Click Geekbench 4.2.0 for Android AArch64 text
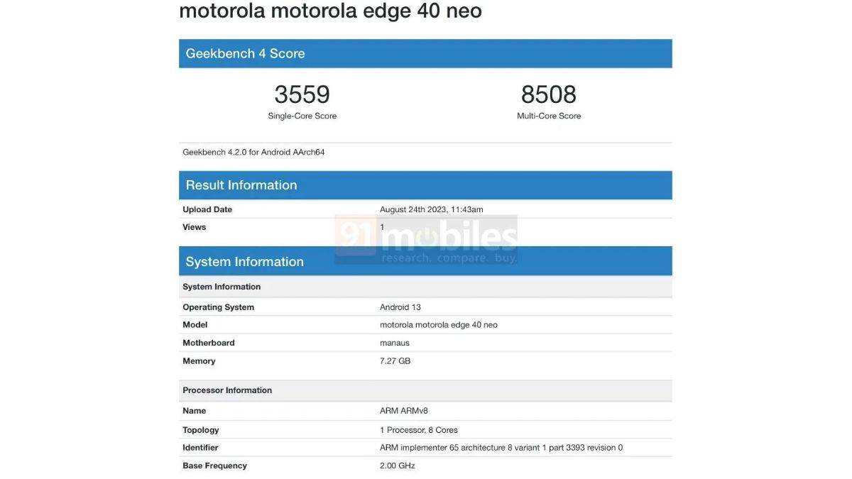Image resolution: width=852 pixels, height=479 pixels. point(253,152)
